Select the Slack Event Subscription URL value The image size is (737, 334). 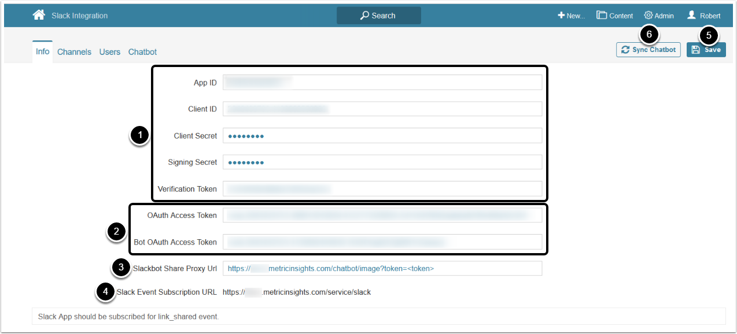pos(297,292)
